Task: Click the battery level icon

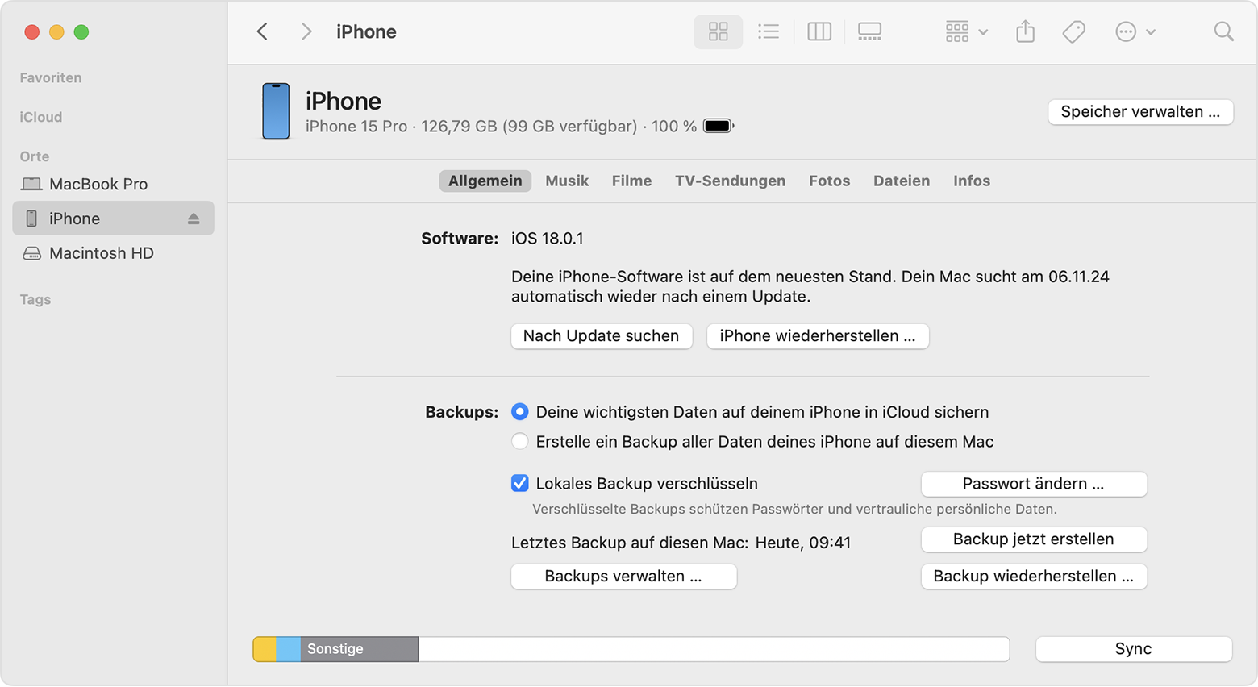Action: (719, 126)
